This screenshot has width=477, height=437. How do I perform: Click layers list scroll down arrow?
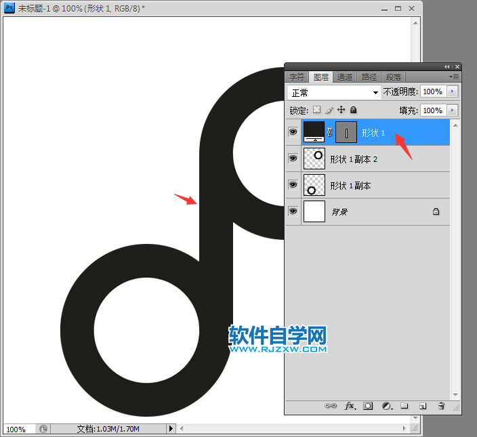click(455, 395)
